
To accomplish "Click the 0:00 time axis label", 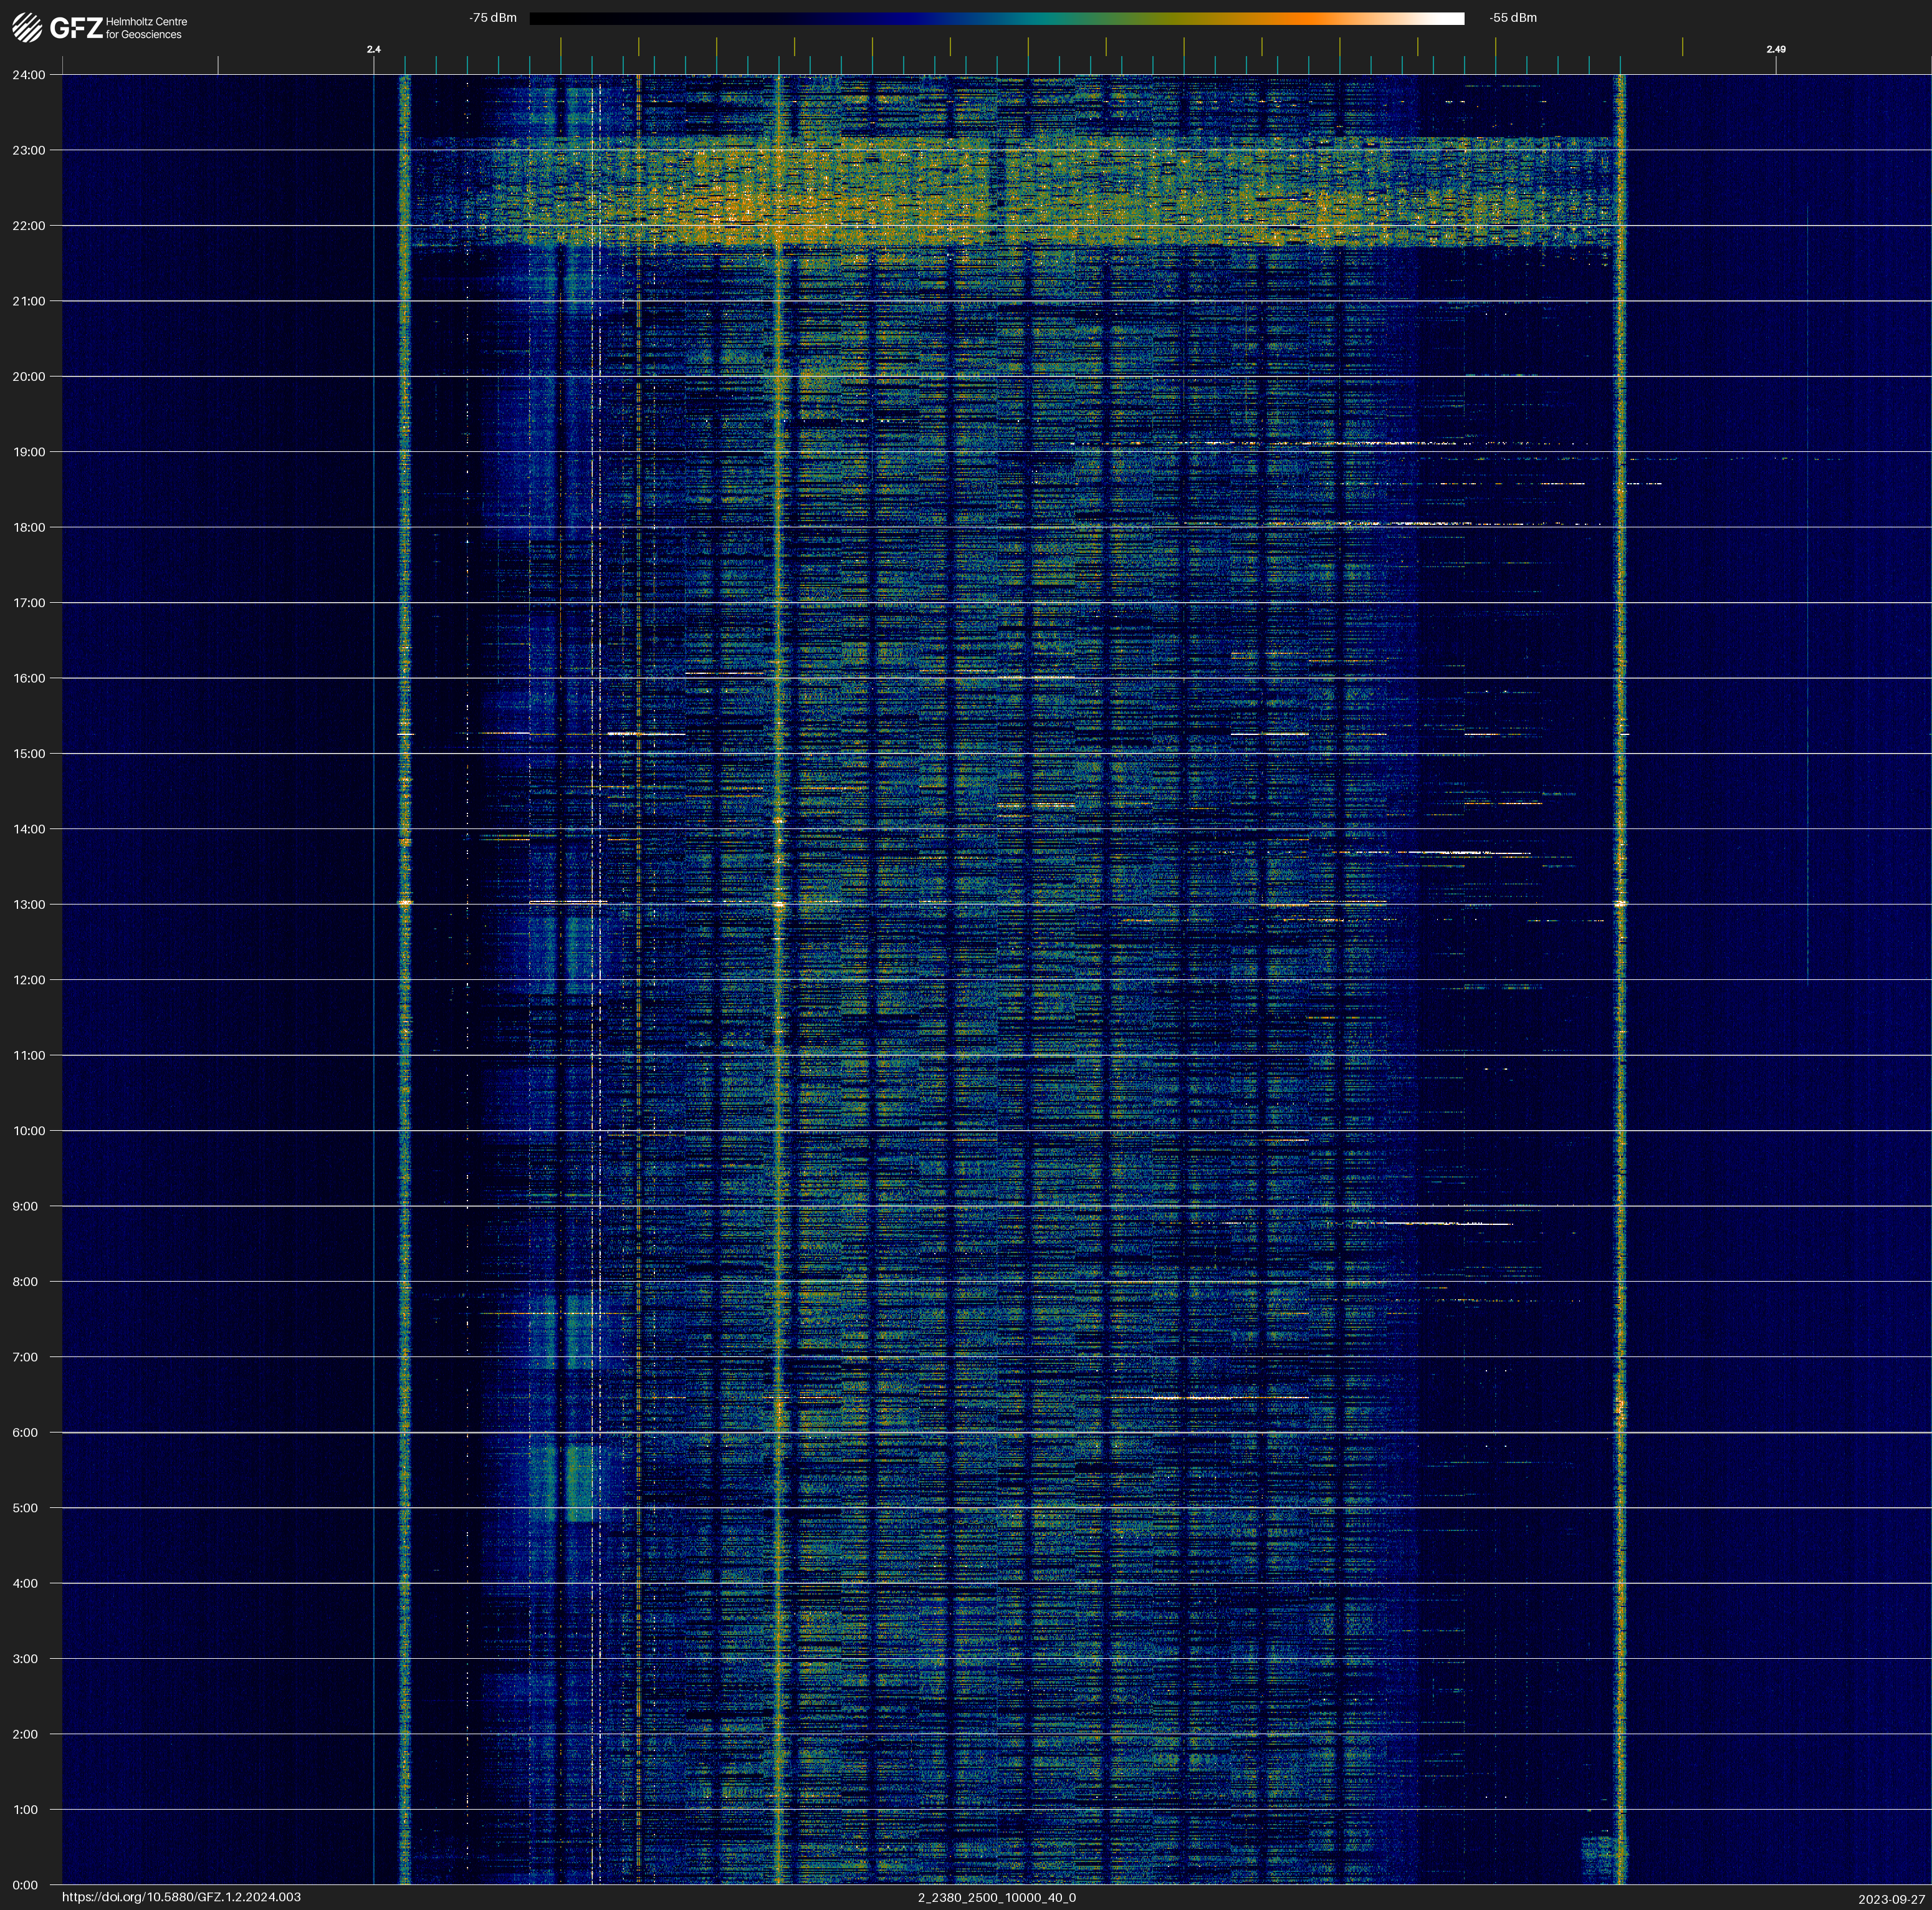I will 26,1885.
